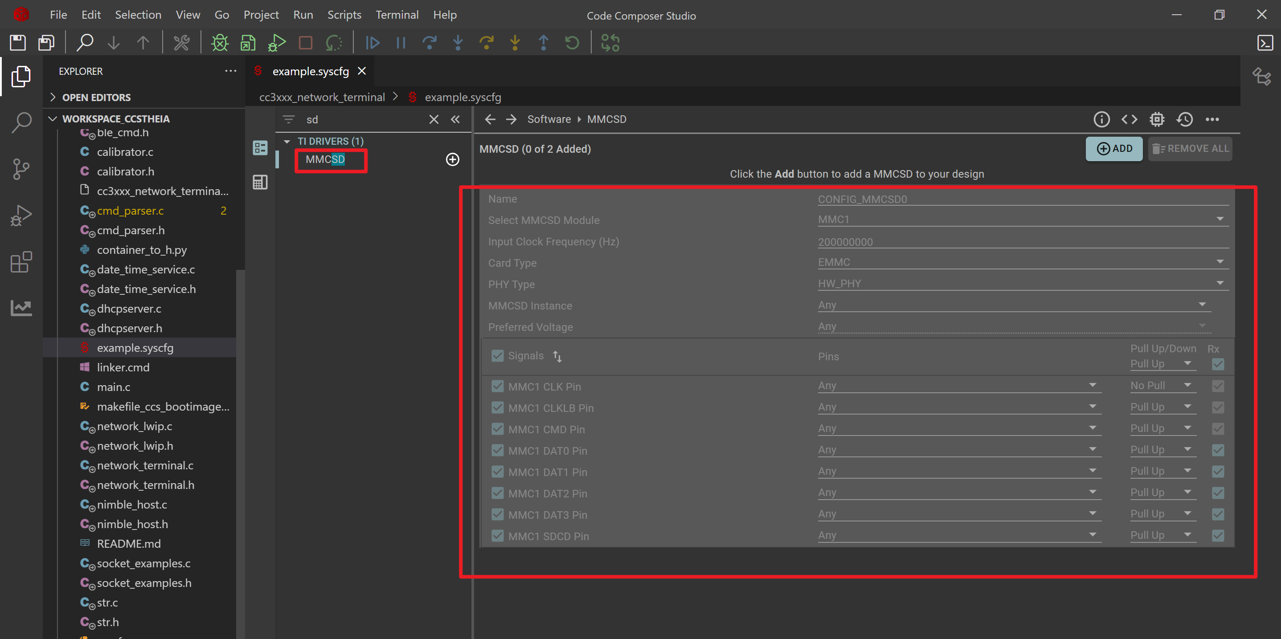Open the Project menu
1281x639 pixels.
[261, 15]
